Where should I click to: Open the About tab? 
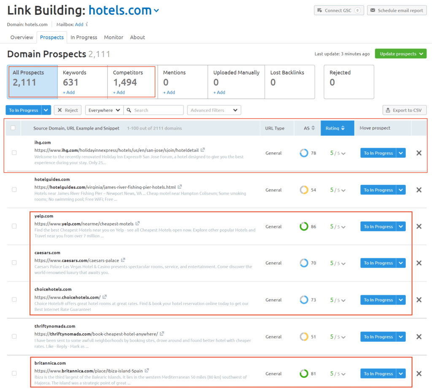[x=138, y=37]
